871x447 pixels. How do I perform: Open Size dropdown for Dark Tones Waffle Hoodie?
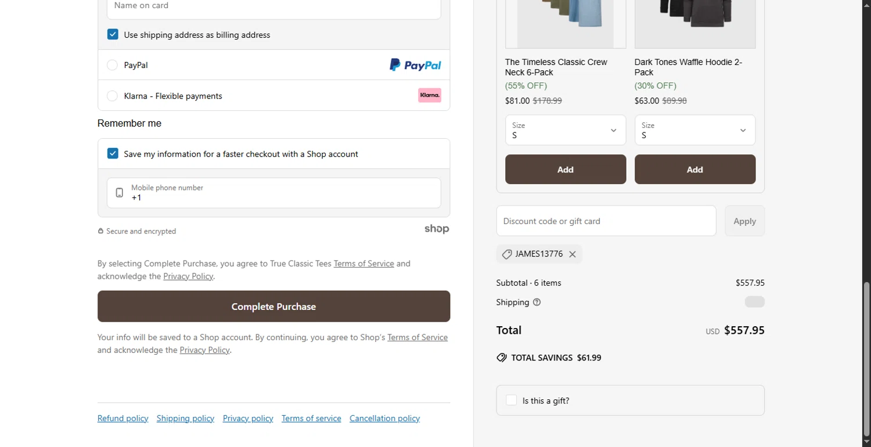[694, 130]
